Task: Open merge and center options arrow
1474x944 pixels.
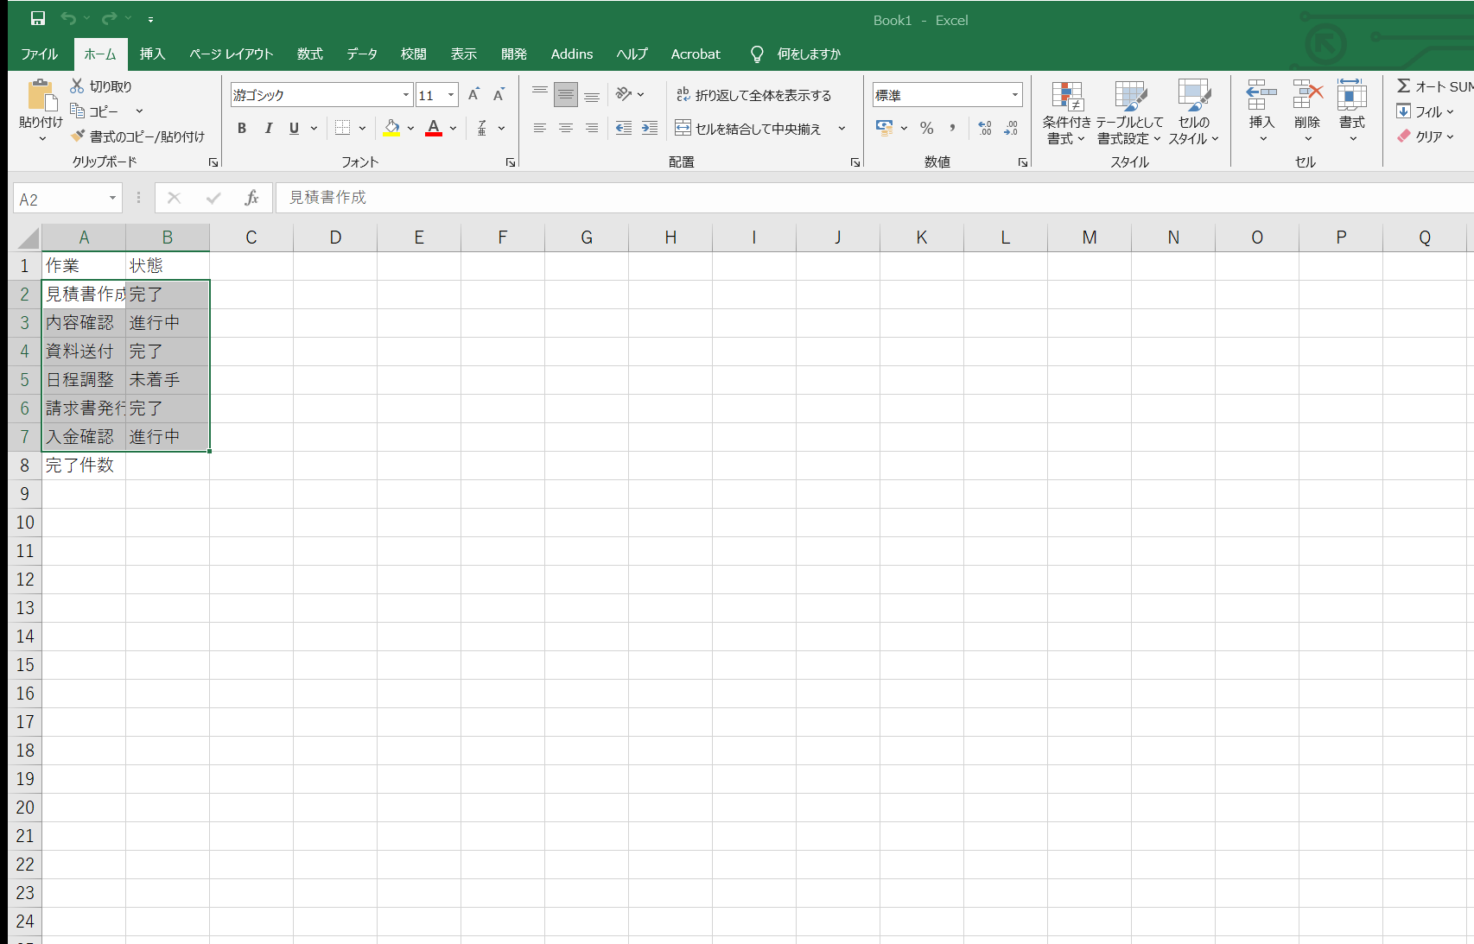Action: [842, 129]
